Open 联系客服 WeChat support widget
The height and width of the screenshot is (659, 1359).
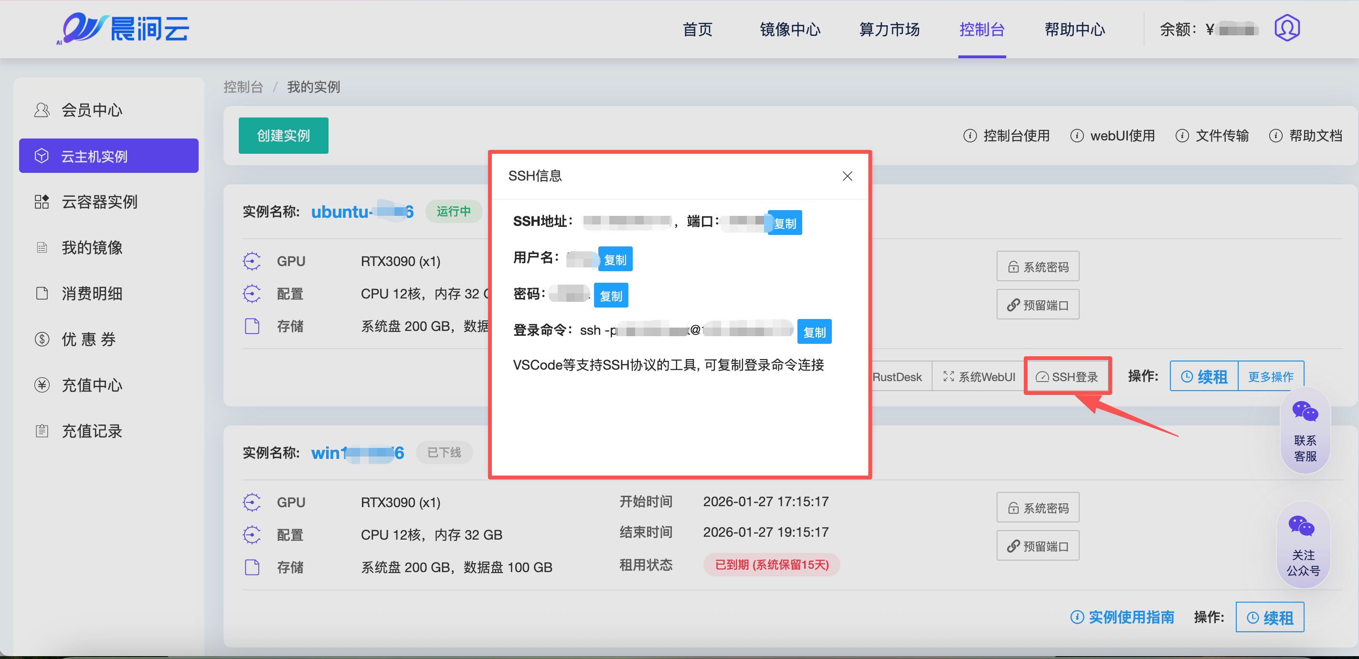(x=1305, y=430)
